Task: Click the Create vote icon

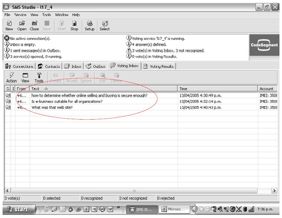Action: click(56, 77)
